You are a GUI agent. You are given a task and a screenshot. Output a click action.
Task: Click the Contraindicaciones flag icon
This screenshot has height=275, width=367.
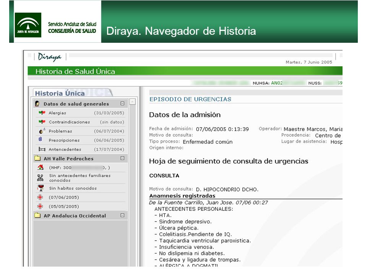42,122
